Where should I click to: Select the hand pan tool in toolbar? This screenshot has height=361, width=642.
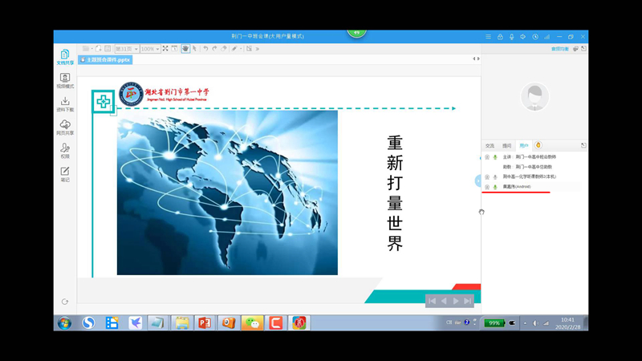[x=185, y=49]
